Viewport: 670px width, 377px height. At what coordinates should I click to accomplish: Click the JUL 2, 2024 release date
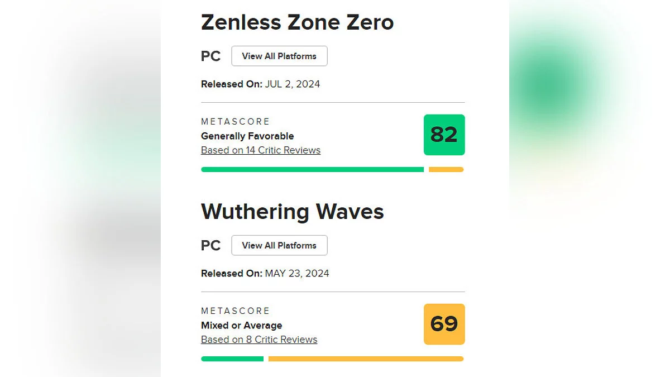coord(292,84)
